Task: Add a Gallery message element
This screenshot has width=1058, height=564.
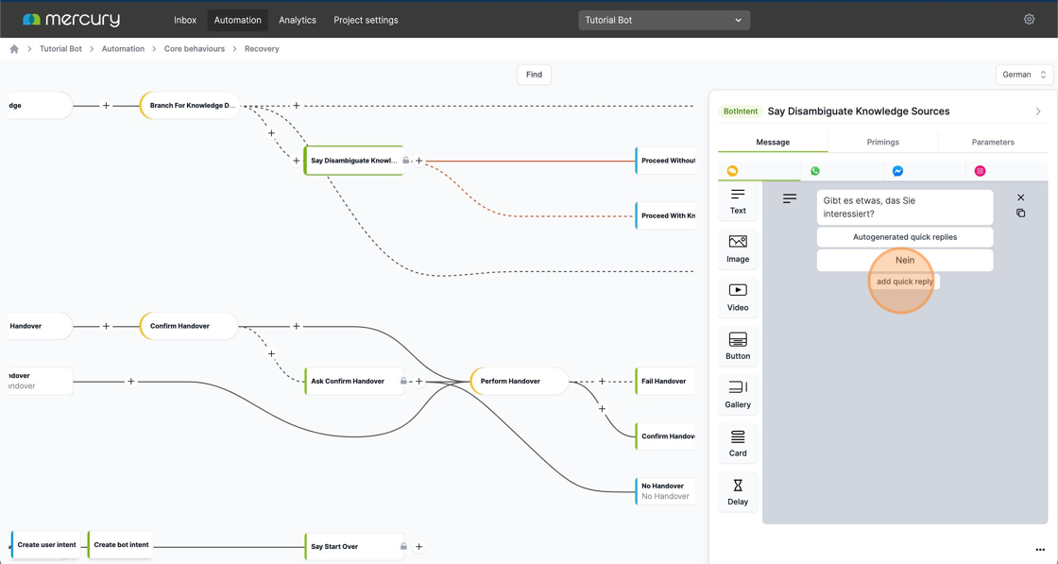Action: (738, 395)
